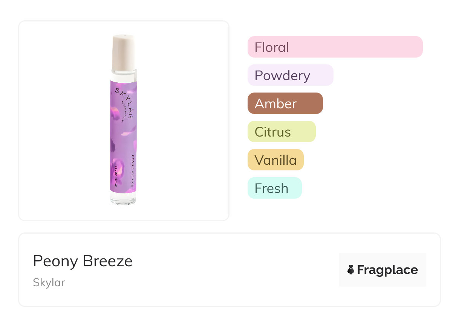Choose the brown Amber accord bar

coord(285,103)
